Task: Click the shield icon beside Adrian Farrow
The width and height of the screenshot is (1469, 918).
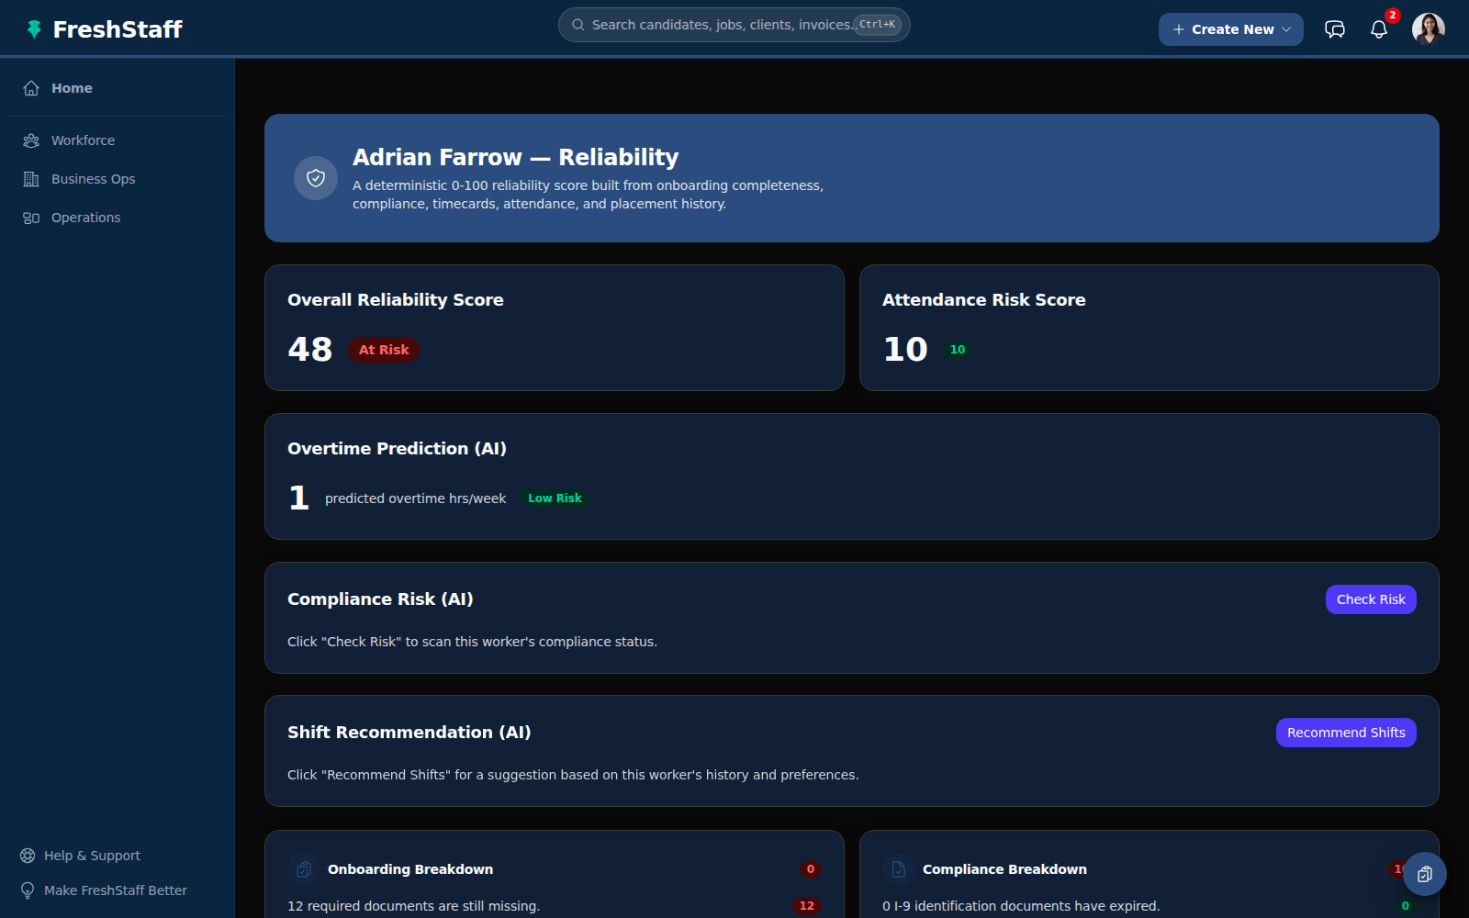Action: [316, 178]
